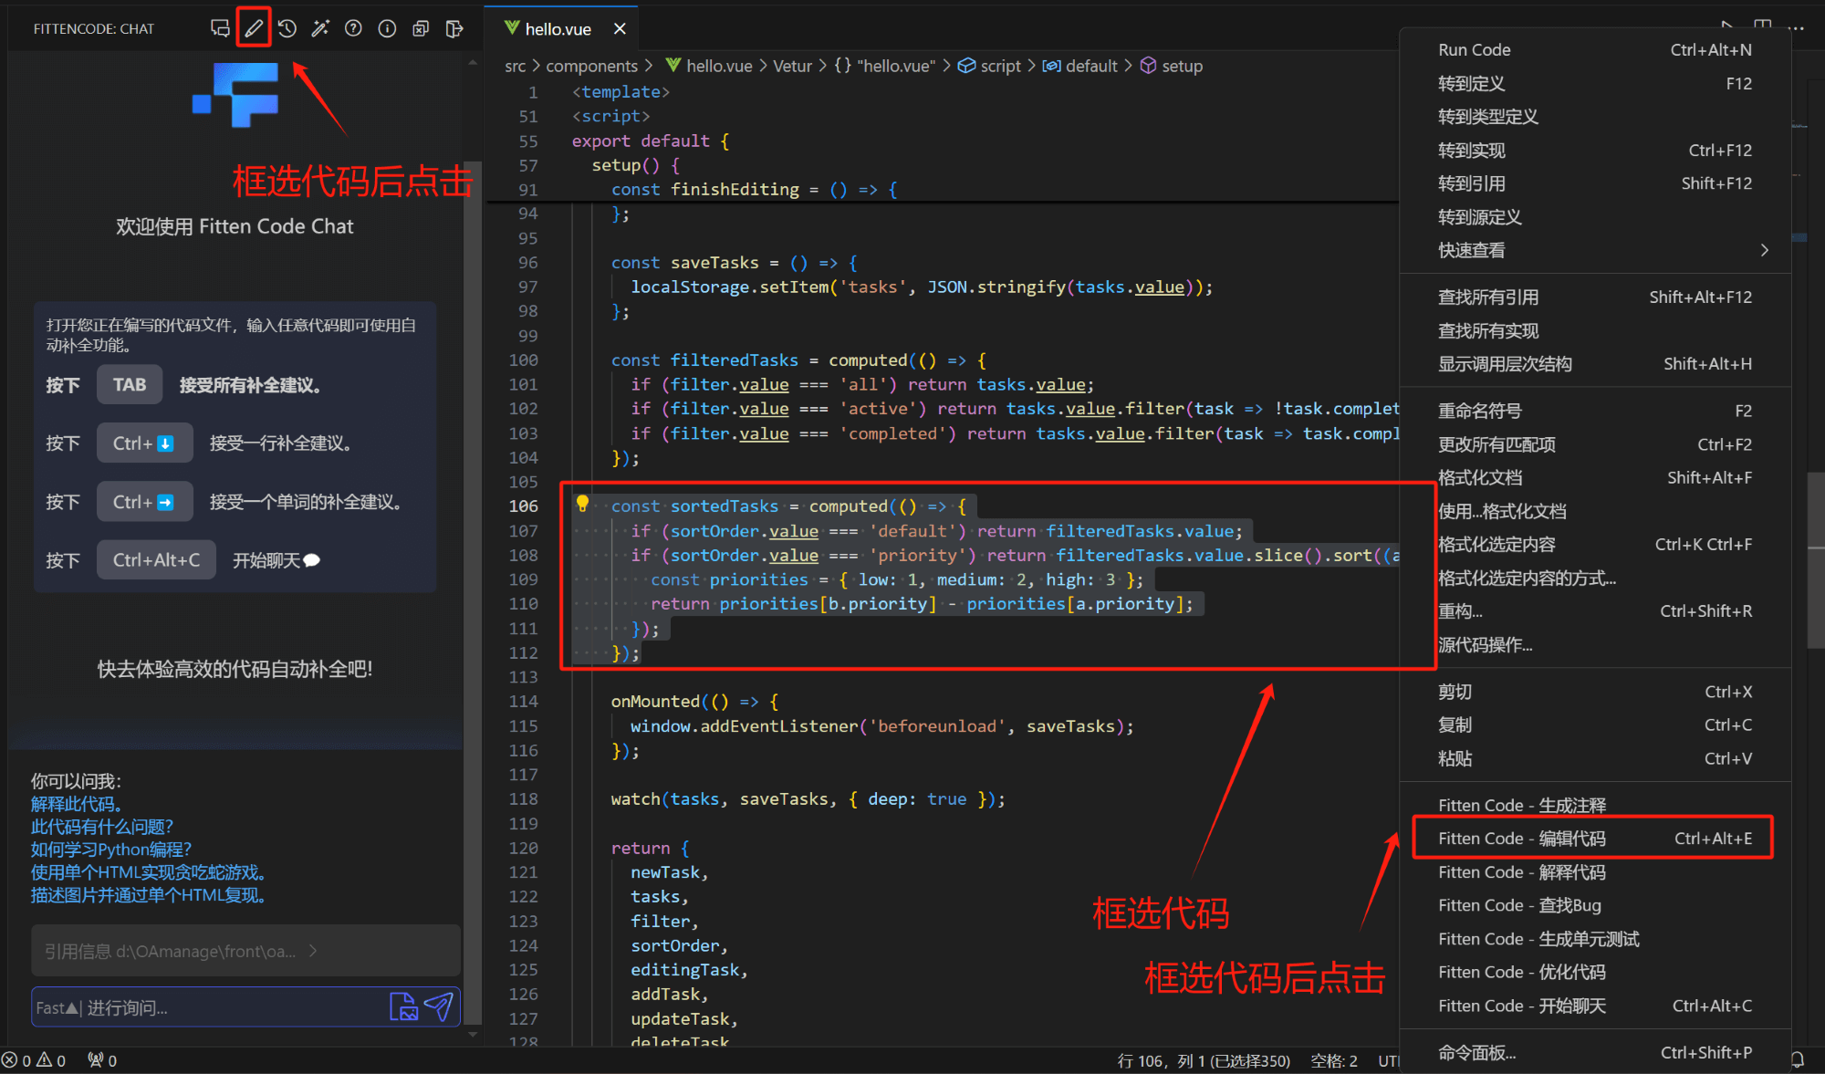Choose Fitten Code - 生成注释

coord(1595,805)
